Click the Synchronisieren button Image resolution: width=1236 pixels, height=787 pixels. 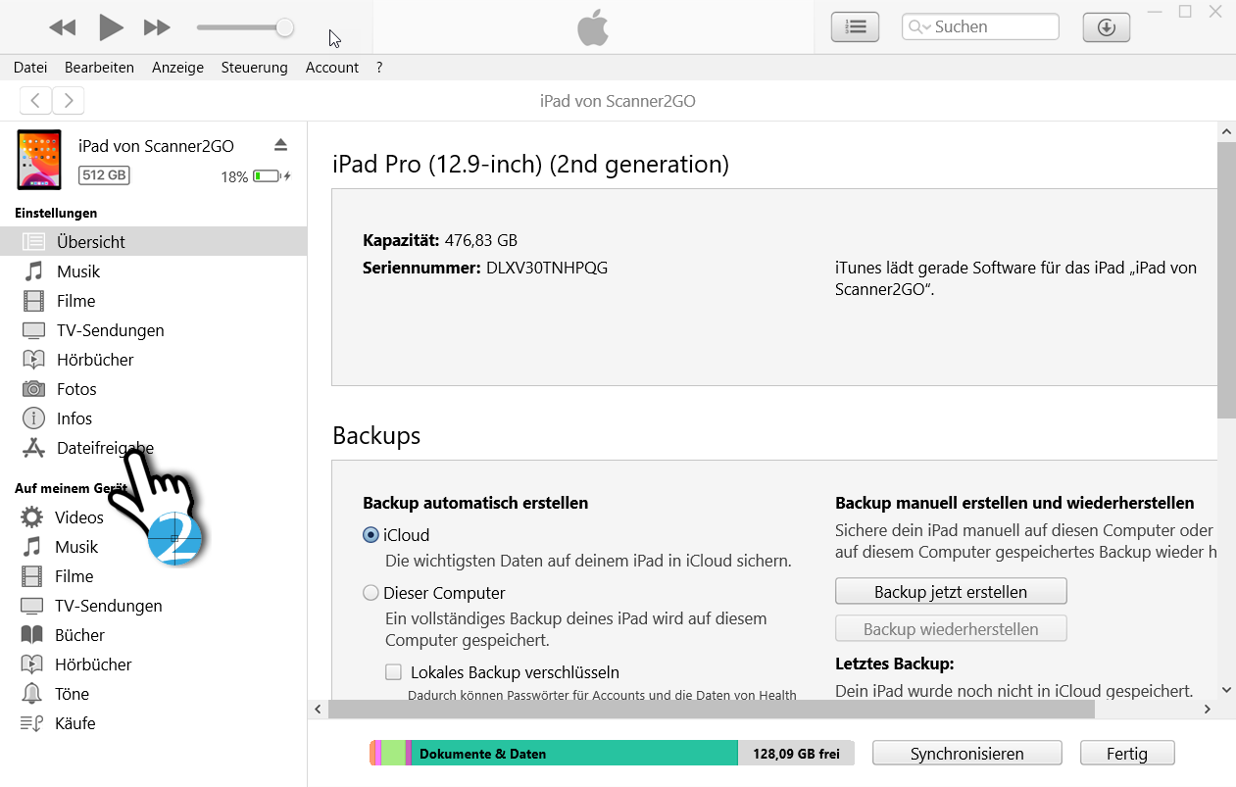tap(967, 754)
